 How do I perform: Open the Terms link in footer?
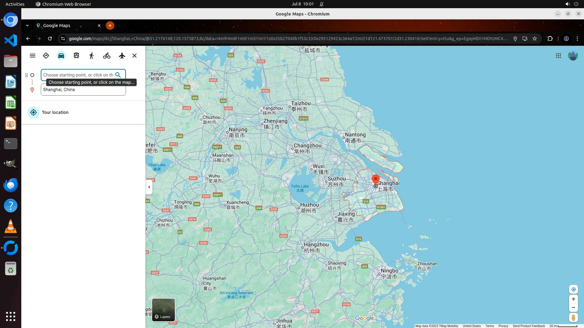[489, 326]
